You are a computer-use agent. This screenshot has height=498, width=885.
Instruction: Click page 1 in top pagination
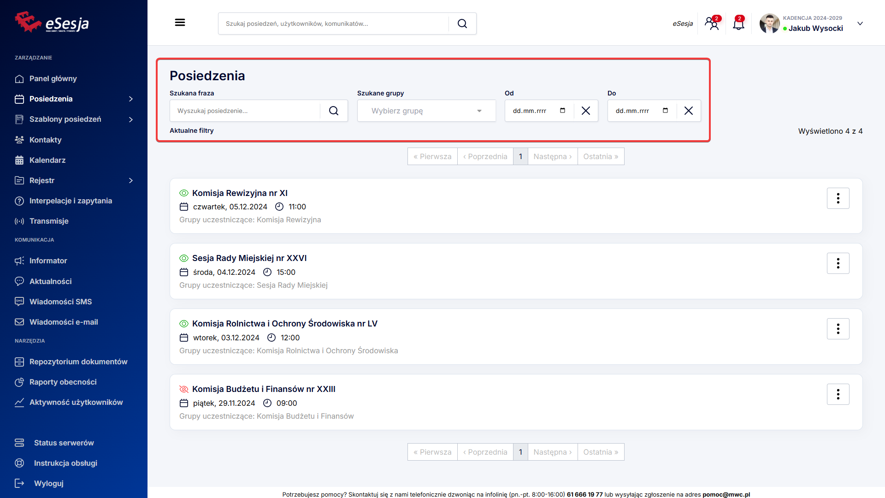click(520, 156)
